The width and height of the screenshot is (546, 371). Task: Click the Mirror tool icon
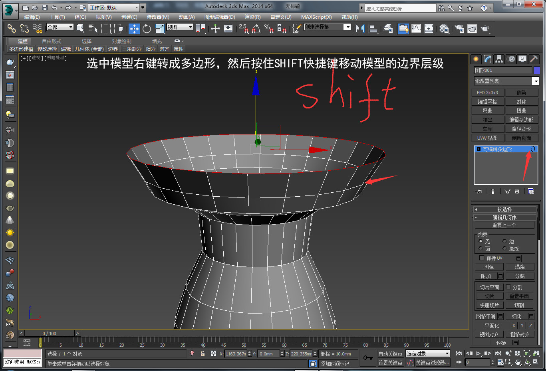360,28
